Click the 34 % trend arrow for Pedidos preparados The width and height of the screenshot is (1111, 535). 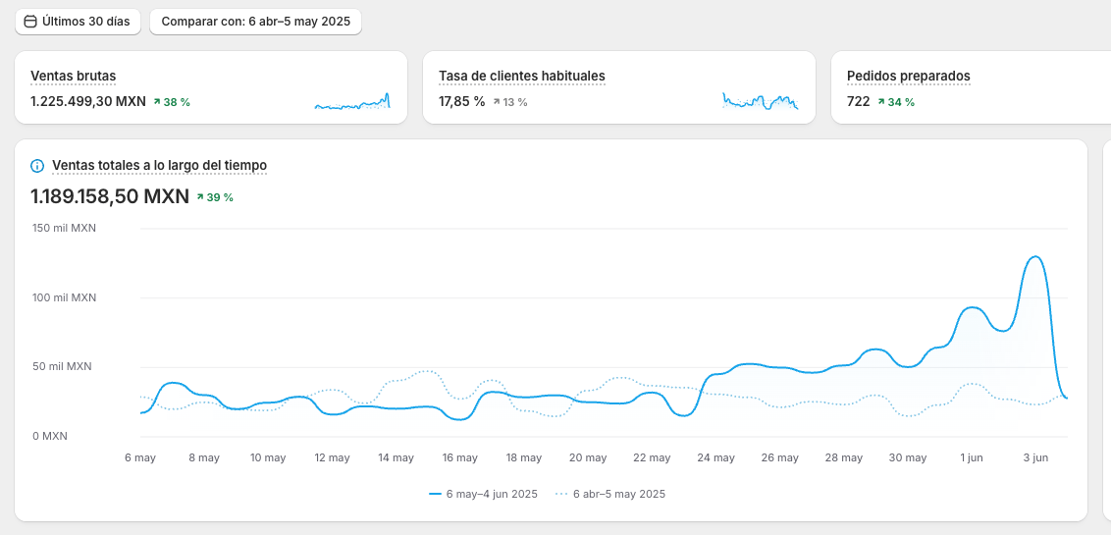coord(881,102)
